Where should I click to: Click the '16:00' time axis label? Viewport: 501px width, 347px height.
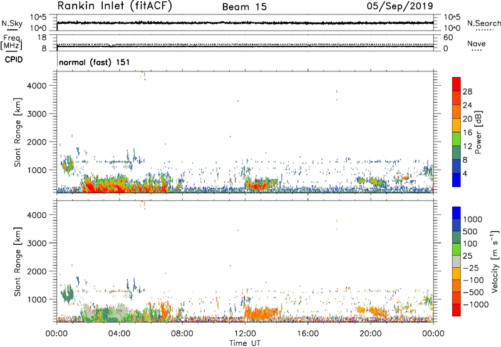pos(307,334)
